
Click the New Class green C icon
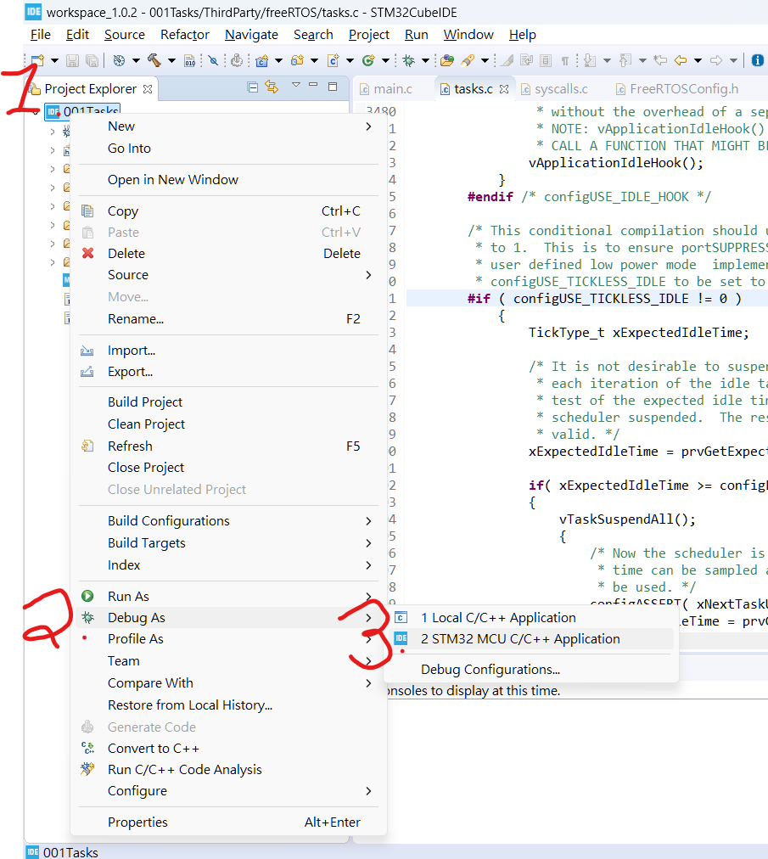click(368, 60)
